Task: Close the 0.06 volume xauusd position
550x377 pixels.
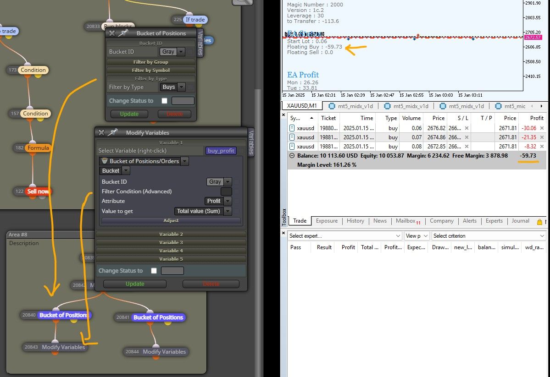Action: [x=542, y=128]
